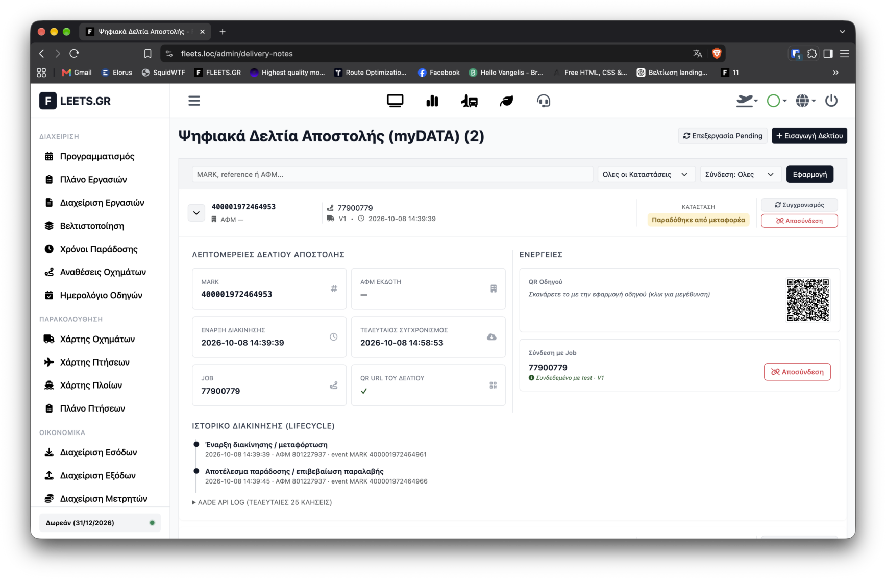Open the monitor dashboard icon
This screenshot has width=886, height=579.
click(395, 101)
